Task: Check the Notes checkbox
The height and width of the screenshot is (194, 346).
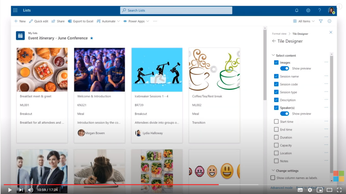Action: pos(276,161)
